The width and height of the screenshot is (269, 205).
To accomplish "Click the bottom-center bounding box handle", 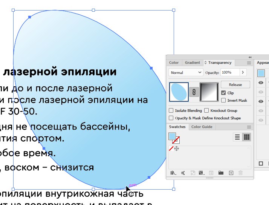I will click(93, 189).
